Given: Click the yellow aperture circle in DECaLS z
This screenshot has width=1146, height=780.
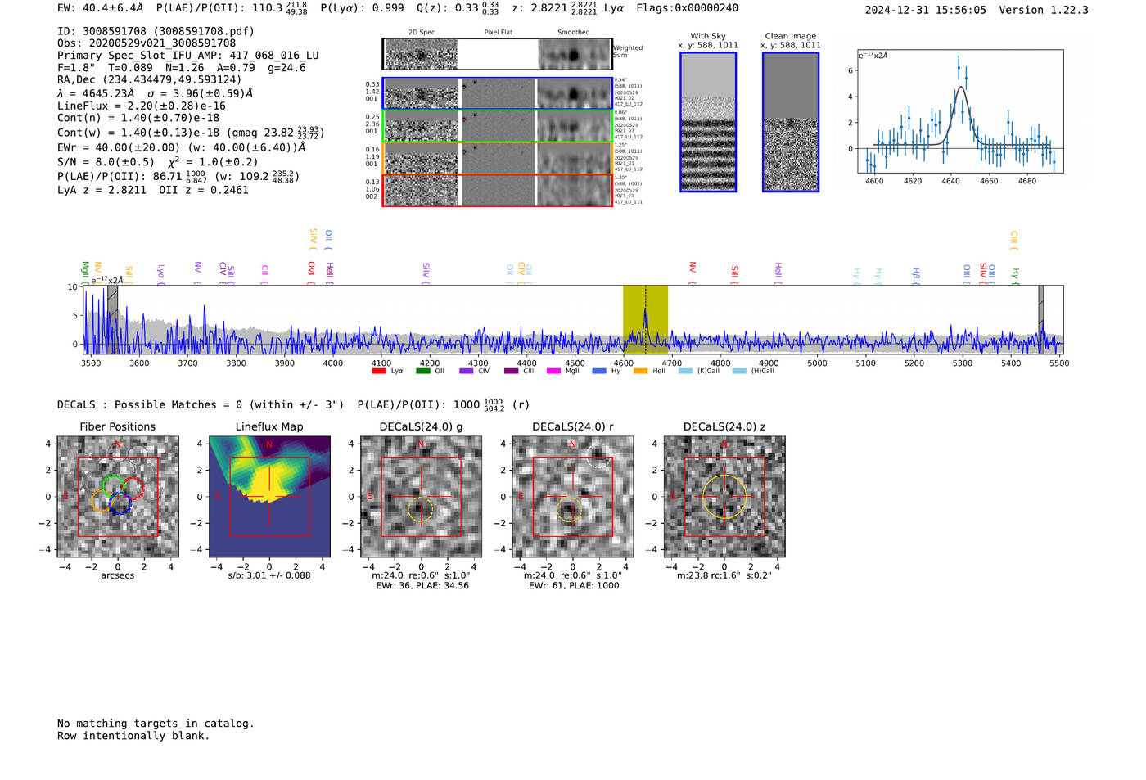Looking at the screenshot, I should pyautogui.click(x=724, y=497).
